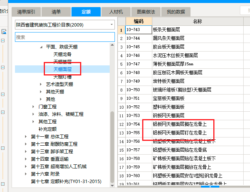This screenshot has width=250, height=192.
Task: Click the 搜索 search field
Action: pos(65,37)
